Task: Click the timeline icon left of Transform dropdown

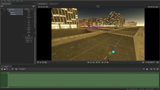Action: pos(16,69)
